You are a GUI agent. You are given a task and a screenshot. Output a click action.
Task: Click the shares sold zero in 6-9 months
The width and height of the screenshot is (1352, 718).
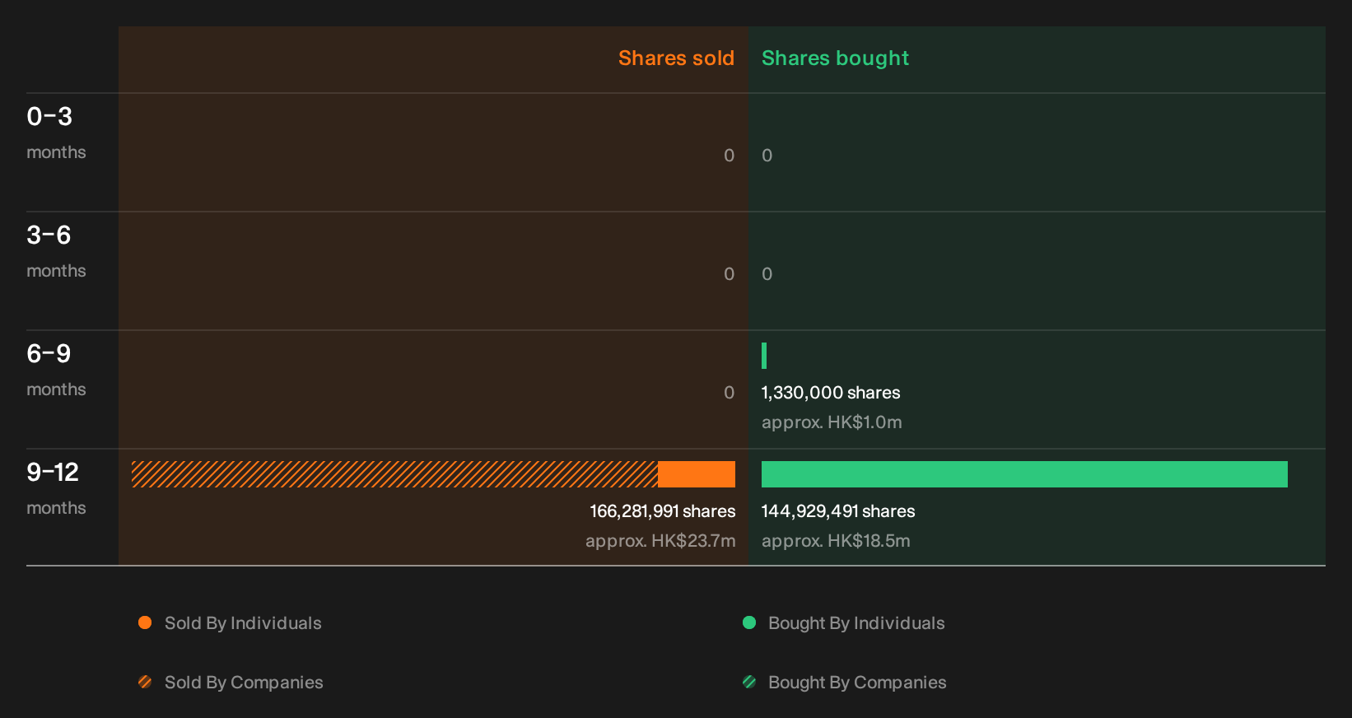[729, 393]
